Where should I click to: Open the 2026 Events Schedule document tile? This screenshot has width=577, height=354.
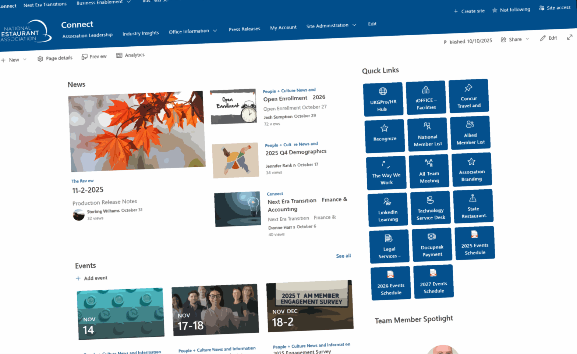point(390,283)
